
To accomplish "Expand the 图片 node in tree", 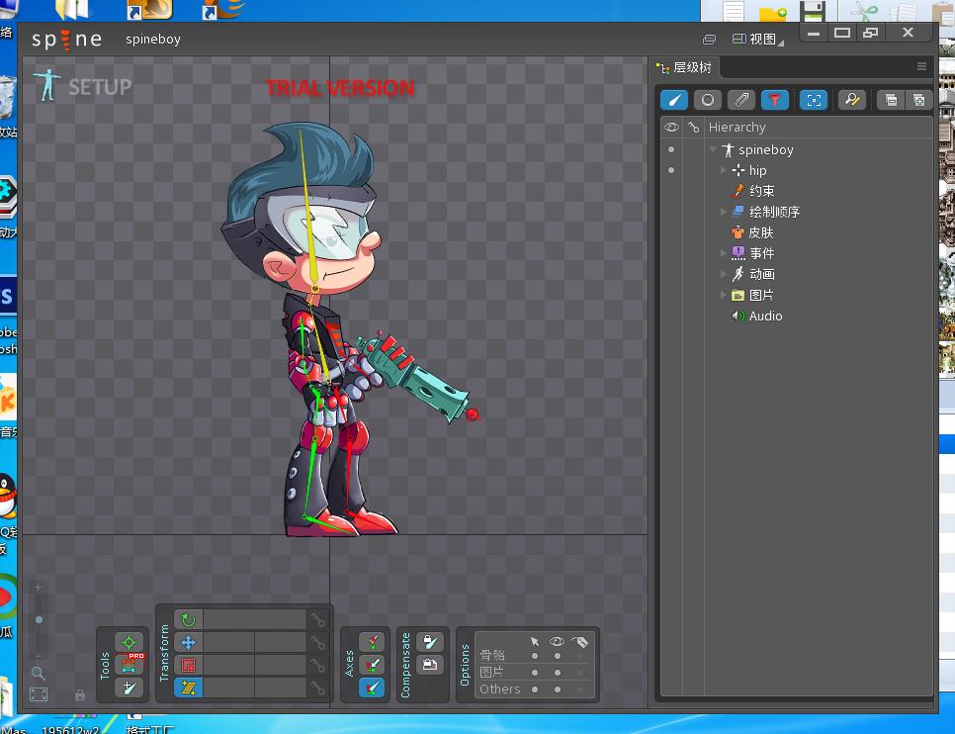I will point(723,295).
